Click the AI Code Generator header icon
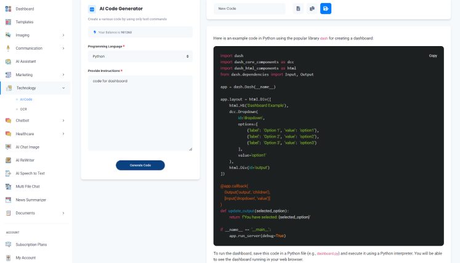Image resolution: width=460 pixels, height=263 pixels. click(x=92, y=9)
